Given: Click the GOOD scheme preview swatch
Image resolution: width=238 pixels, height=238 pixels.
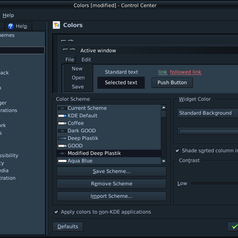Looking at the screenshot, I should 62,146.
